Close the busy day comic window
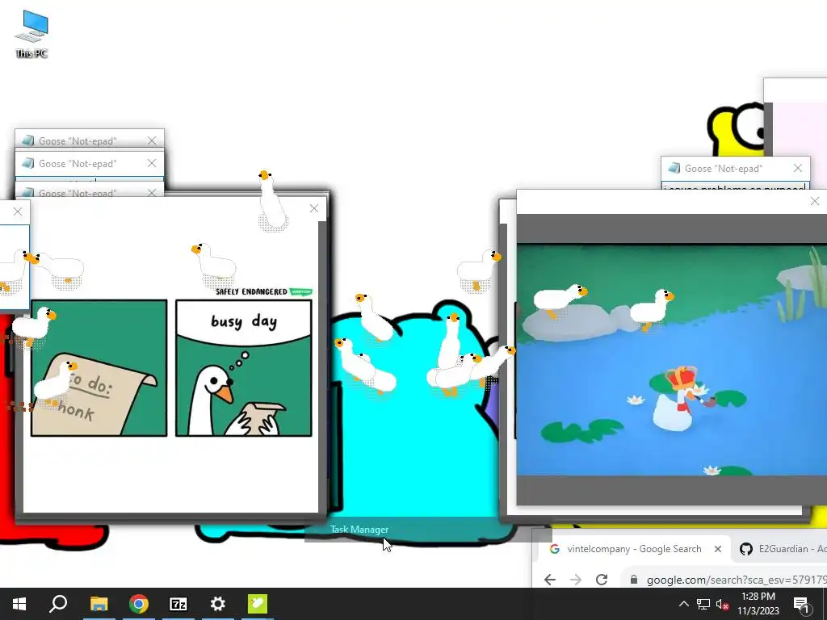Viewport: 827px width, 620px height. [314, 208]
